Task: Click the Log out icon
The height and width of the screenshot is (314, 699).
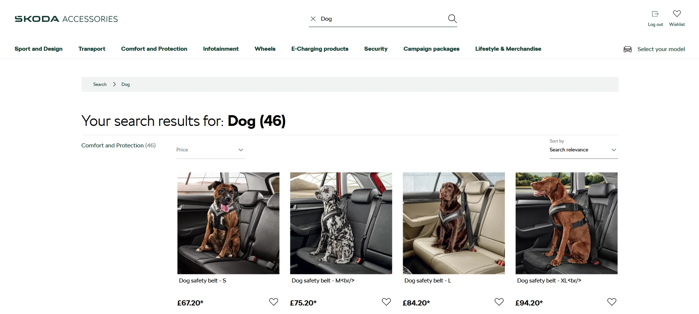Action: [655, 14]
